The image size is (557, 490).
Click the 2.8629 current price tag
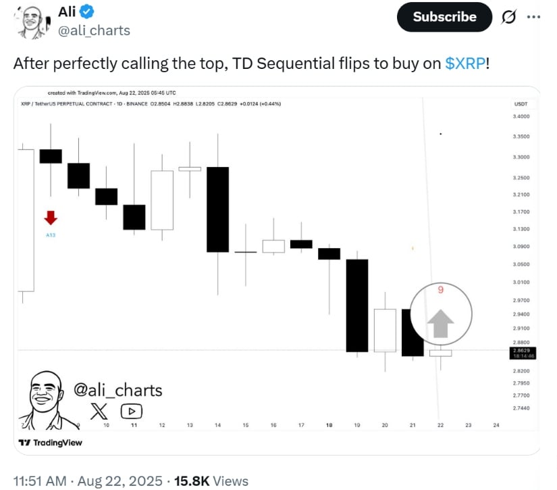pyautogui.click(x=523, y=353)
